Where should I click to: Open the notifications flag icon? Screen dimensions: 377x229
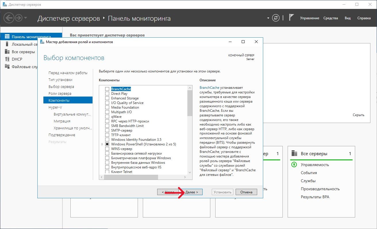pyautogui.click(x=291, y=18)
